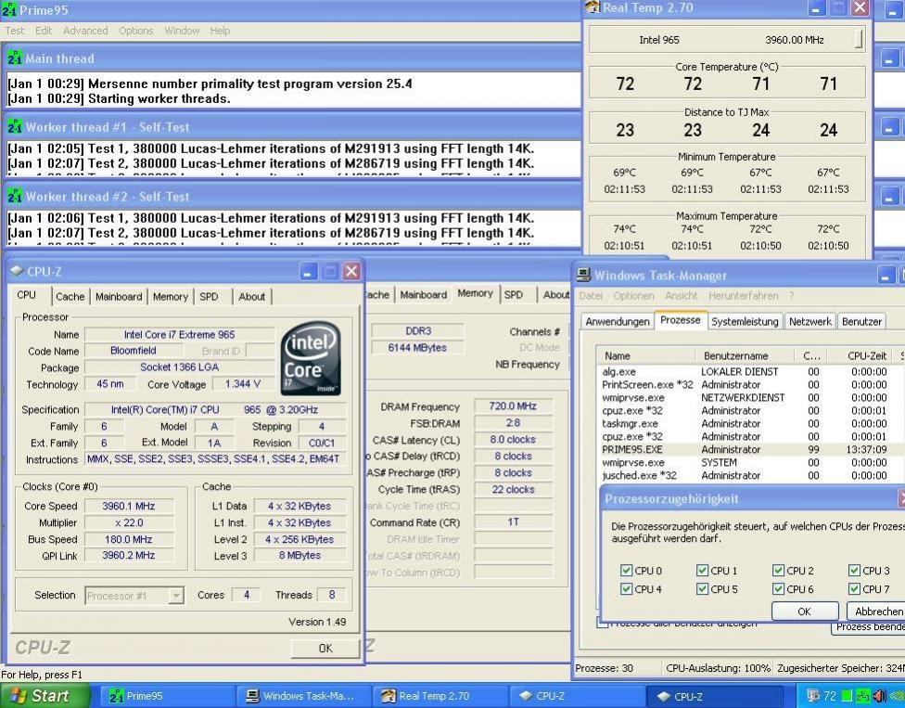
Task: Click the Multiplier x 22.0 value
Action: [129, 522]
